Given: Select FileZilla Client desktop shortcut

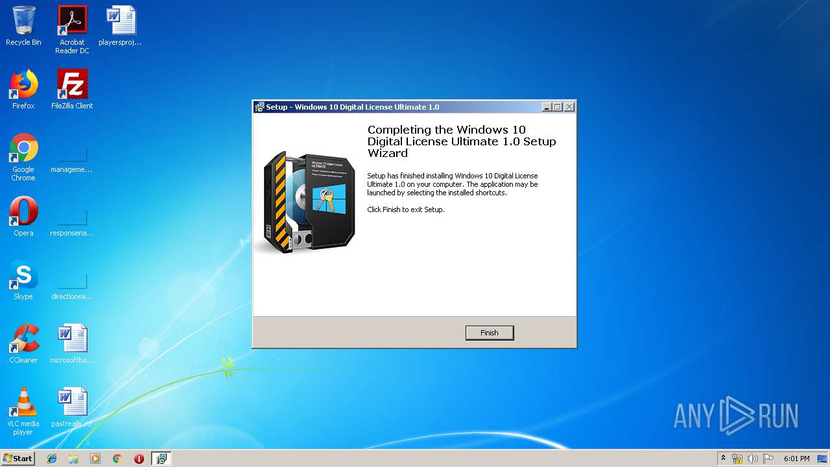Looking at the screenshot, I should click(72, 90).
